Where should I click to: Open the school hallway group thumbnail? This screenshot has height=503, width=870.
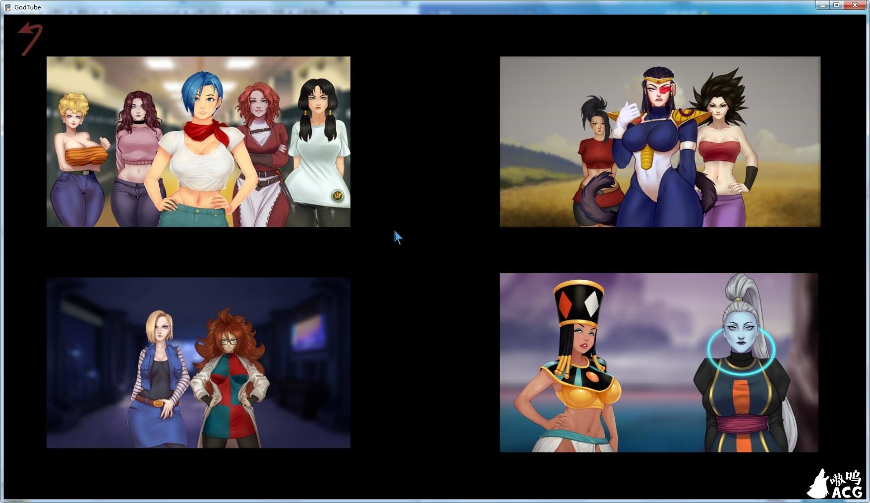tap(198, 142)
